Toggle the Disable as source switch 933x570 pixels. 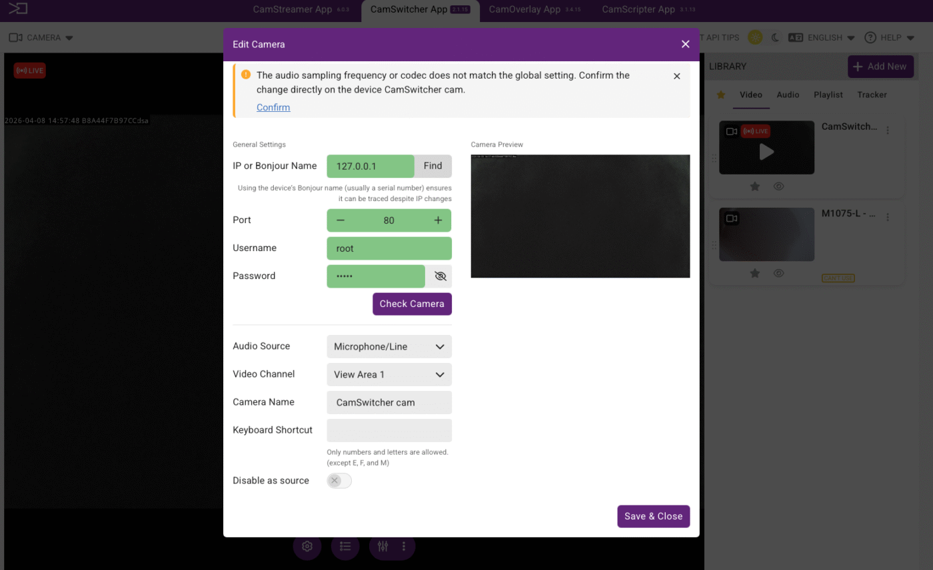[x=339, y=481]
